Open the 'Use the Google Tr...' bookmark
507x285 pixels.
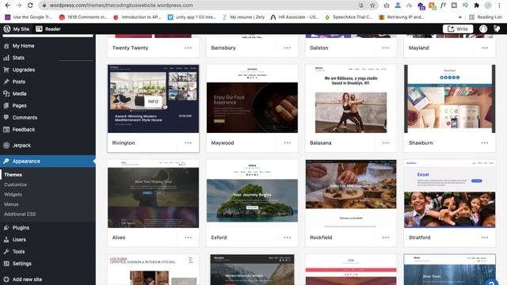coord(29,17)
